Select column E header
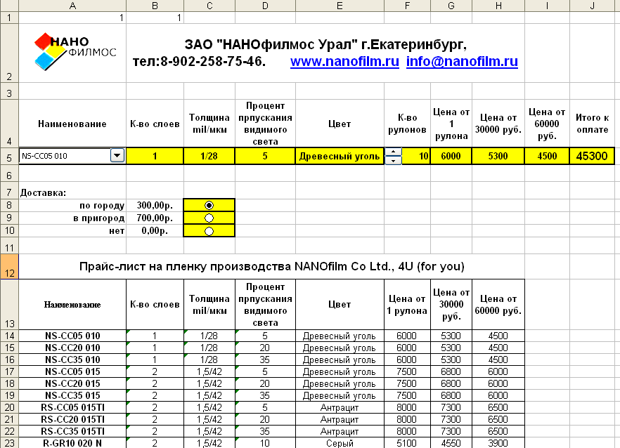Image resolution: width=620 pixels, height=448 pixels. click(340, 6)
